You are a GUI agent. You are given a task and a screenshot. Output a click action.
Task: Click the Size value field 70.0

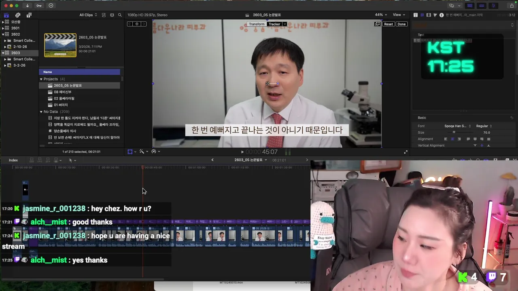pos(486,133)
